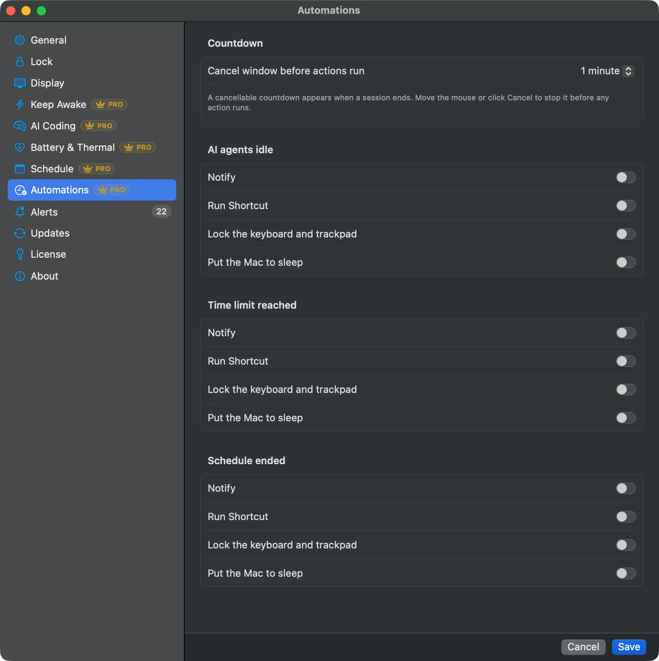The image size is (659, 661).
Task: Click the 22 badge on Alerts
Action: tap(161, 211)
